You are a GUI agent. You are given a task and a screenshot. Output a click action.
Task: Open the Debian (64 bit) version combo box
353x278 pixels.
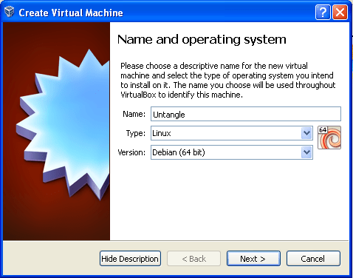(x=232, y=152)
